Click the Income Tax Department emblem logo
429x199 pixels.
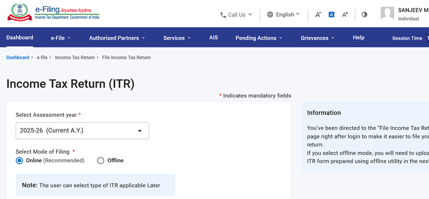point(20,12)
